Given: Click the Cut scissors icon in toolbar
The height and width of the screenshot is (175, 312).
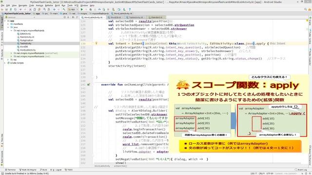Looking at the screenshot, I should [x=30, y=9].
